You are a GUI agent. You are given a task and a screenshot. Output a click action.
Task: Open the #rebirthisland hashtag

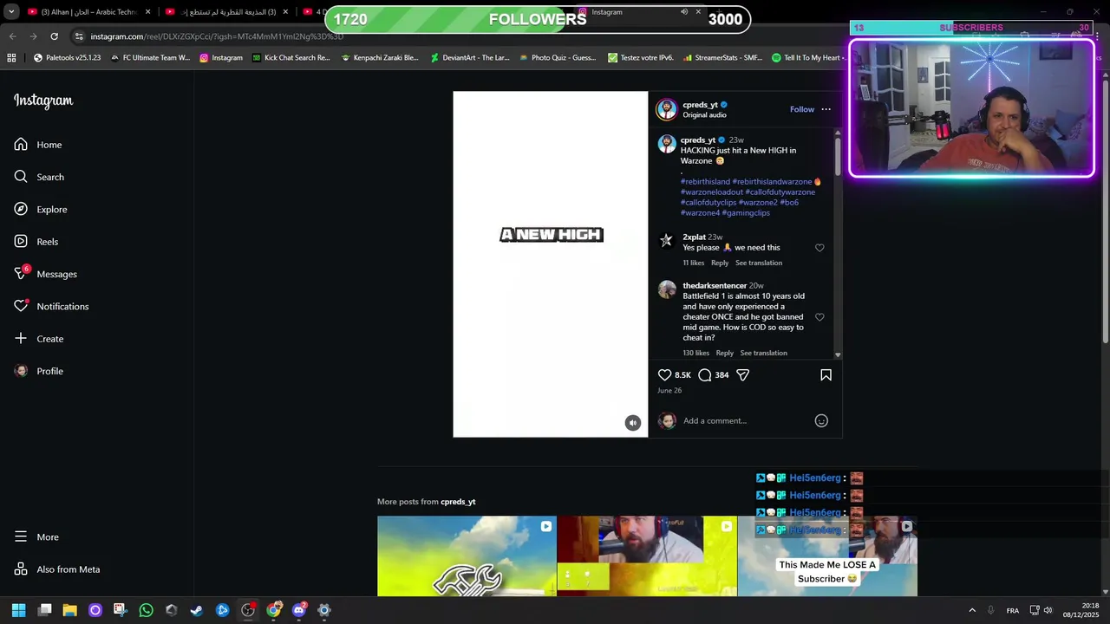(x=705, y=182)
